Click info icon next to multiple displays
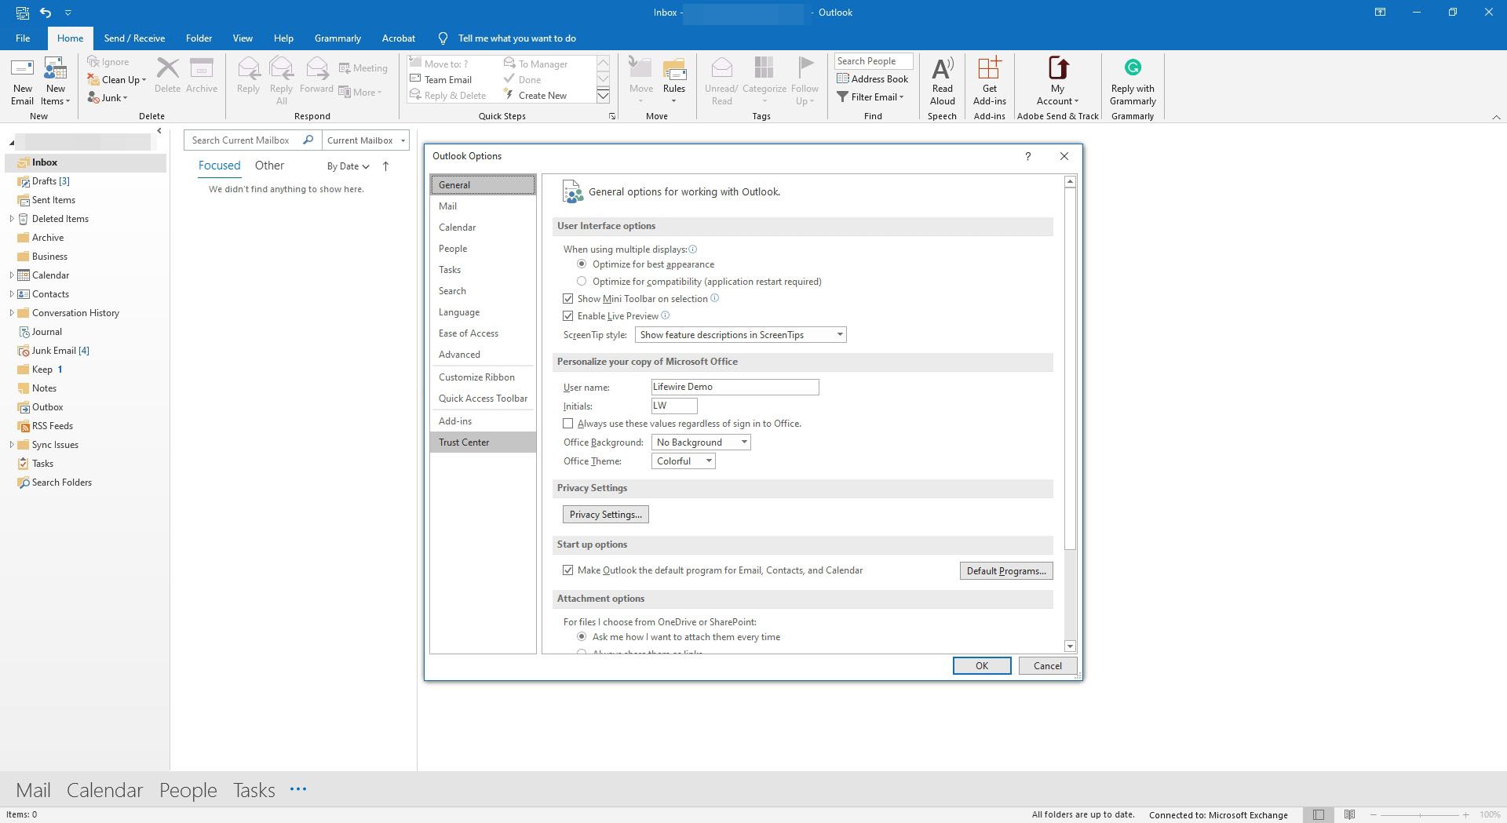 click(692, 249)
